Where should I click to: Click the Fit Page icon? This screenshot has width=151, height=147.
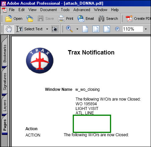[96, 29]
